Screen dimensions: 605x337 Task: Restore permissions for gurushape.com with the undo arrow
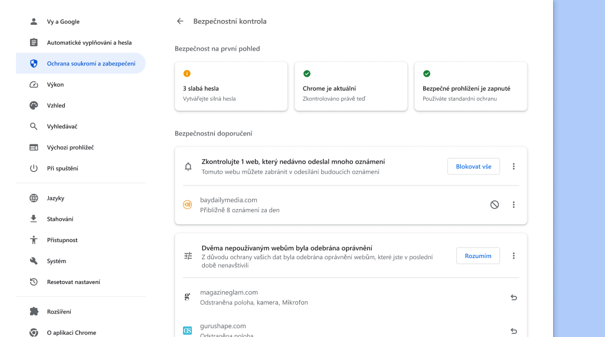point(514,331)
